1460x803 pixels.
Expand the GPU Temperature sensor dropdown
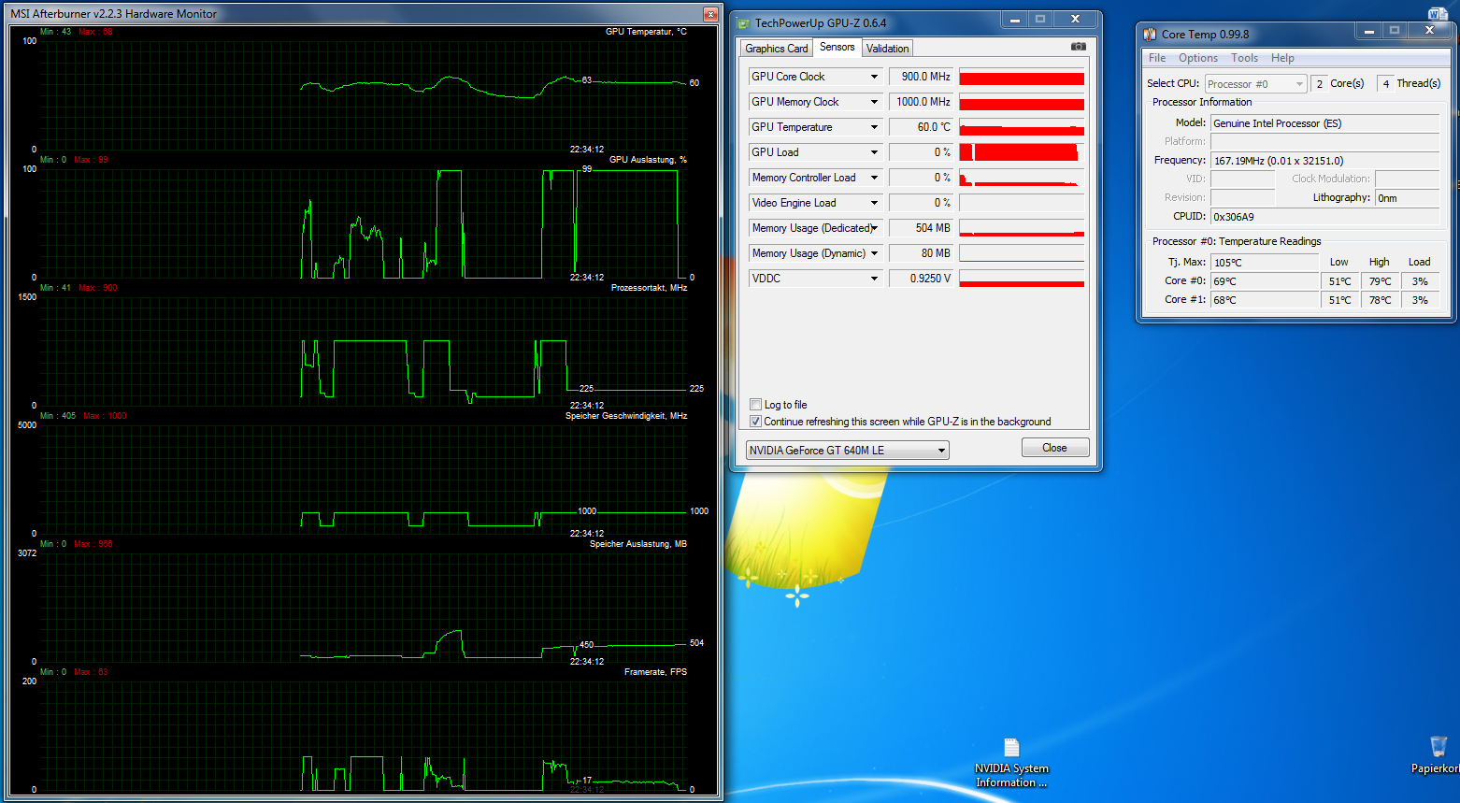pyautogui.click(x=875, y=127)
